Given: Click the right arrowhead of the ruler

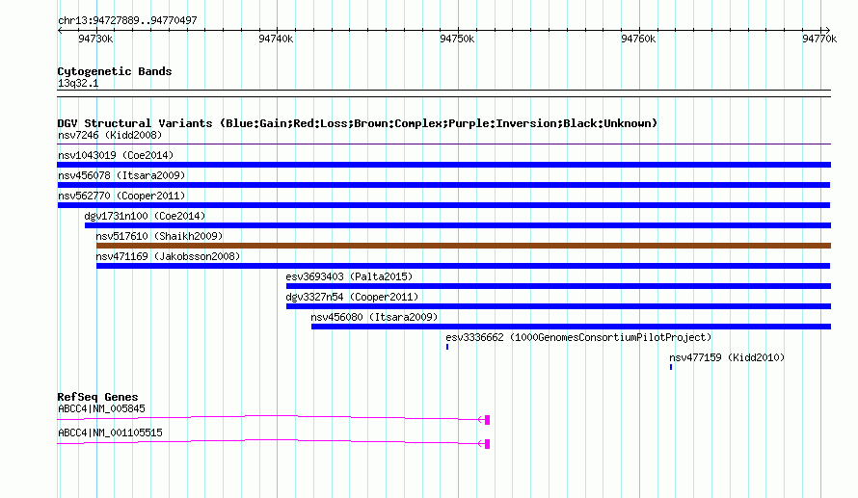Looking at the screenshot, I should pos(827,31).
